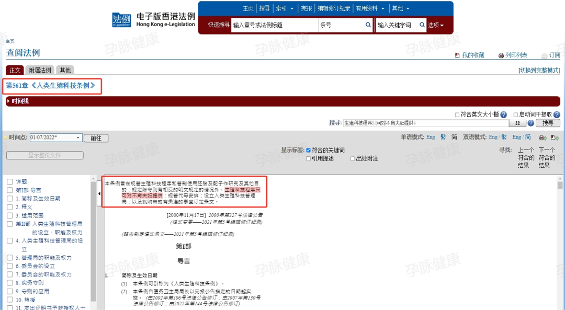The height and width of the screenshot is (310, 565).
Task: Check the 2. 释义 checkbox
Action: tap(10, 207)
